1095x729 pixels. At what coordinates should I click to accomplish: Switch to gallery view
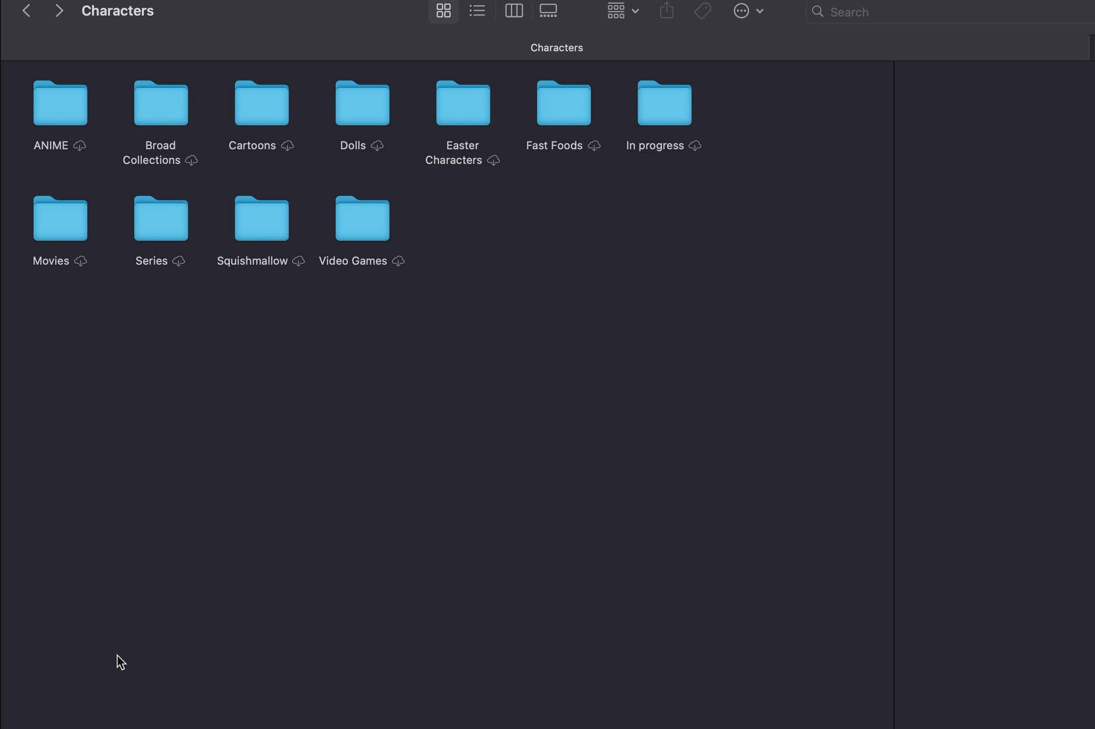(548, 11)
